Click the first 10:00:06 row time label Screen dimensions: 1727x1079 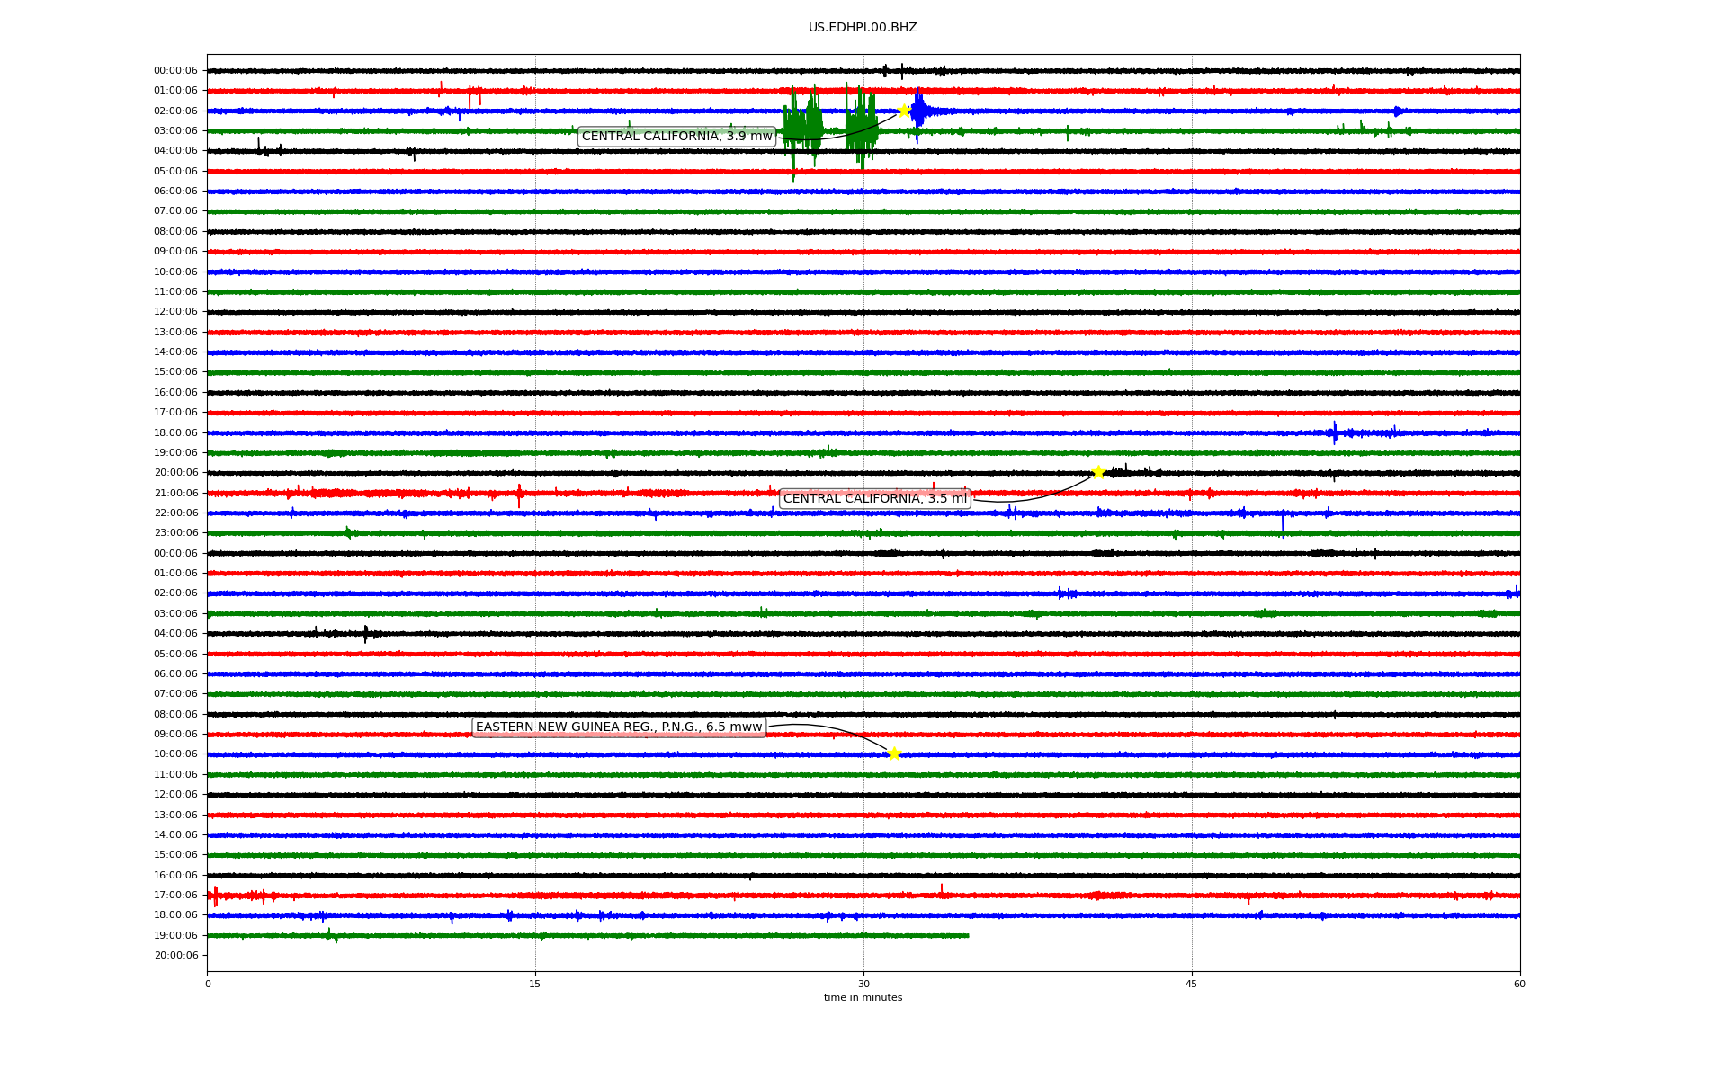(175, 272)
